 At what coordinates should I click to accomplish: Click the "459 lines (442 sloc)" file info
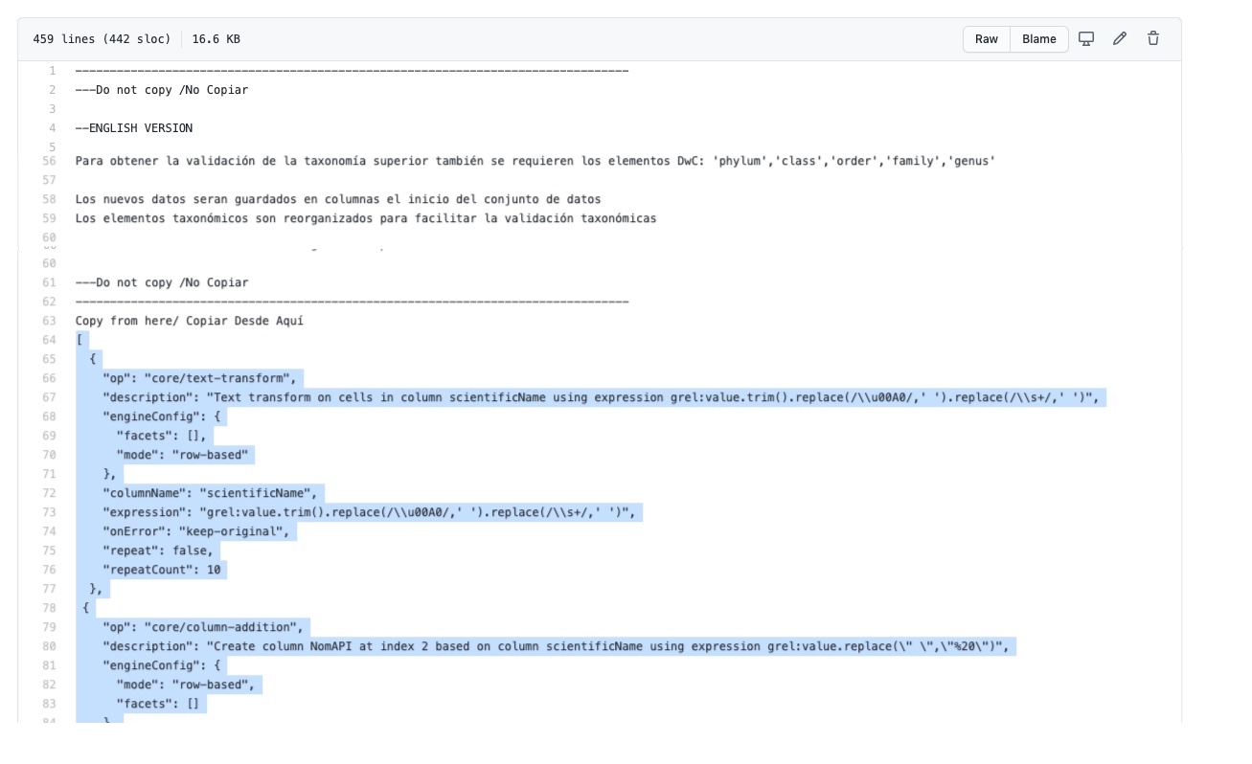point(102,39)
